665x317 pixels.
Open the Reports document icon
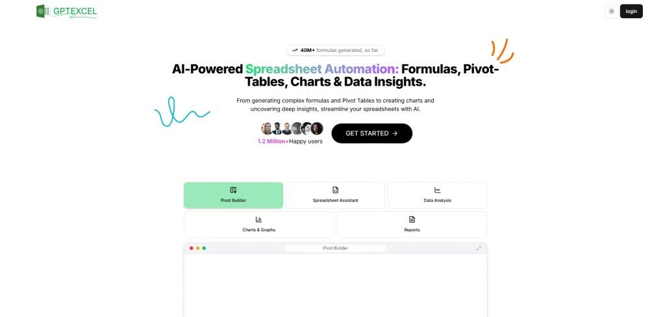(412, 220)
